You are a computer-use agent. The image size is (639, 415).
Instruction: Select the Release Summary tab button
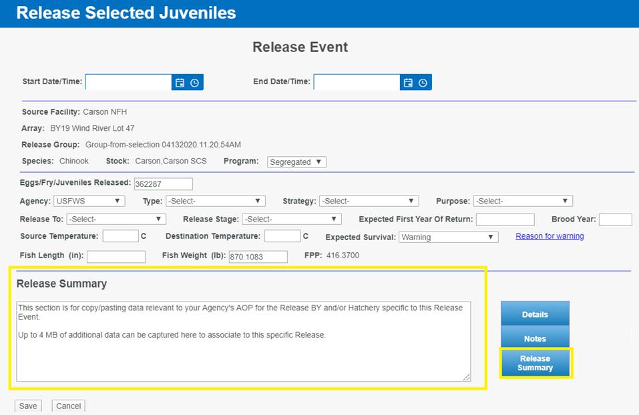(535, 363)
